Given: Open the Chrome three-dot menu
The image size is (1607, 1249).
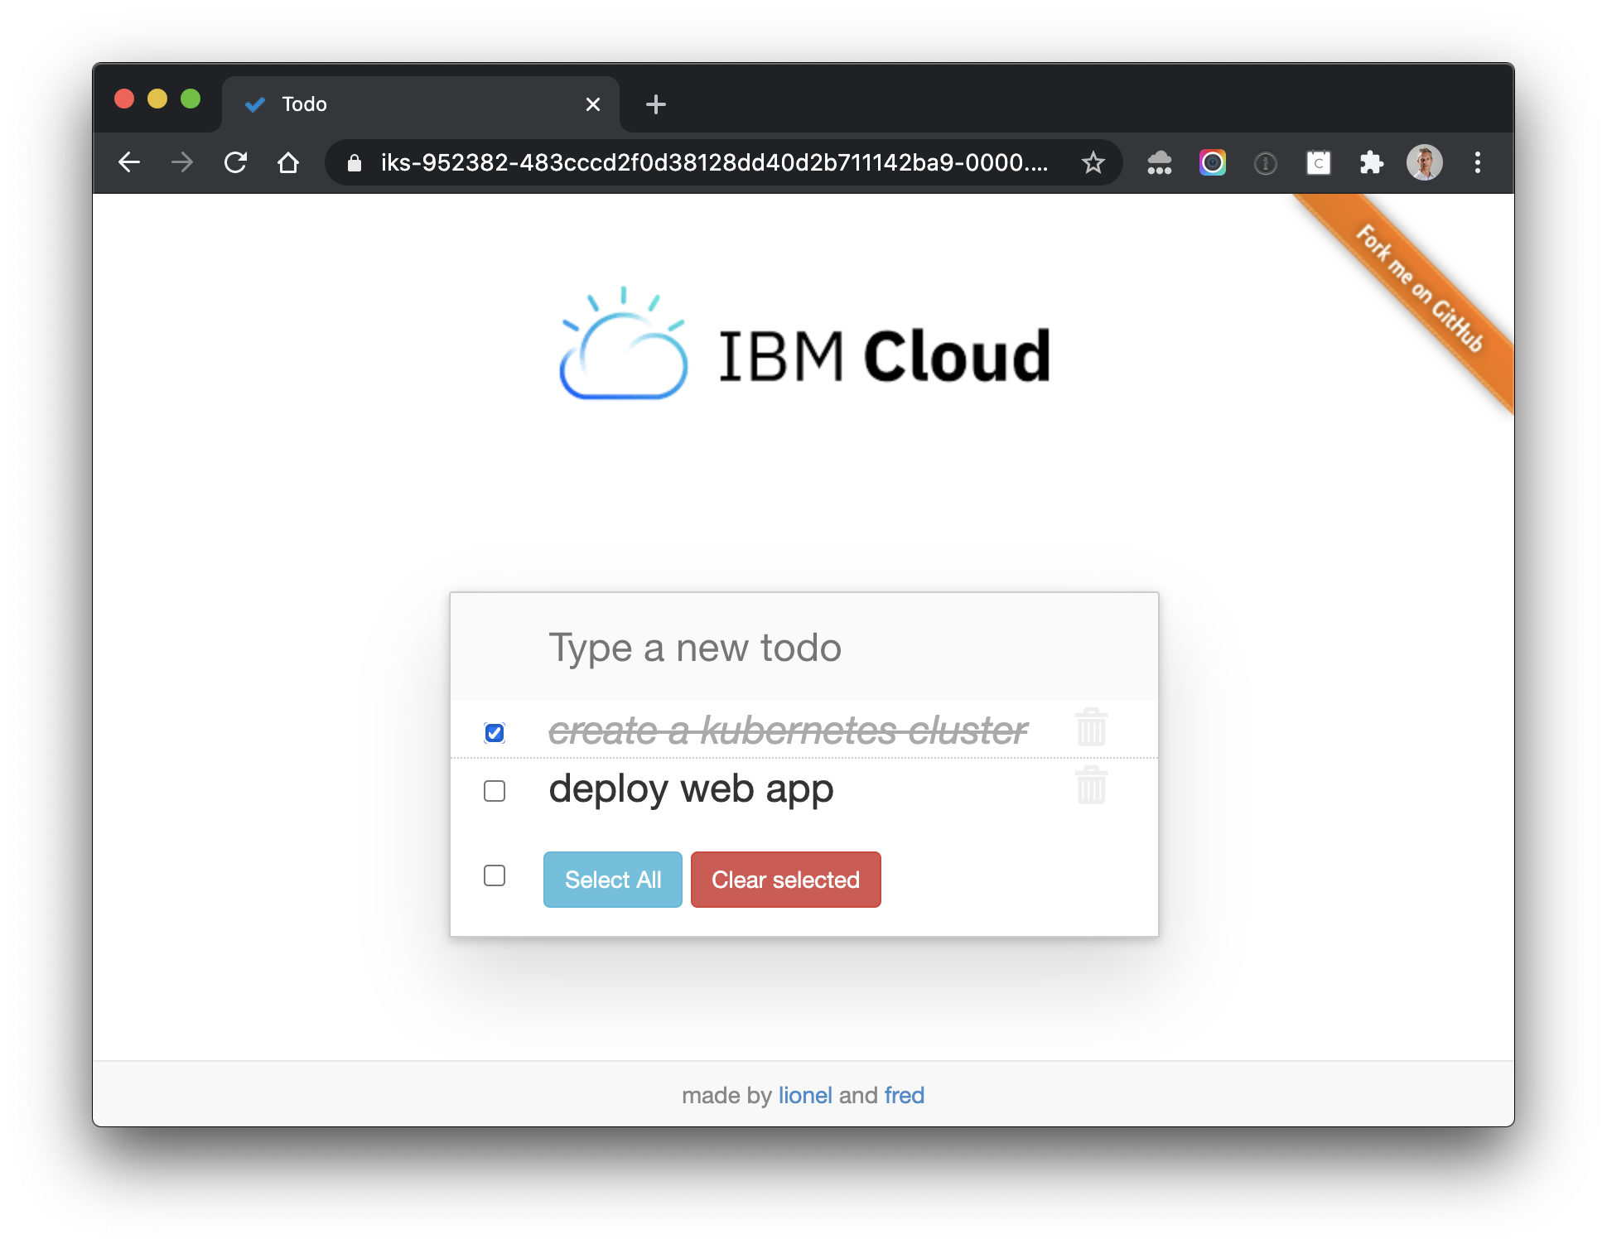Looking at the screenshot, I should click(x=1477, y=162).
